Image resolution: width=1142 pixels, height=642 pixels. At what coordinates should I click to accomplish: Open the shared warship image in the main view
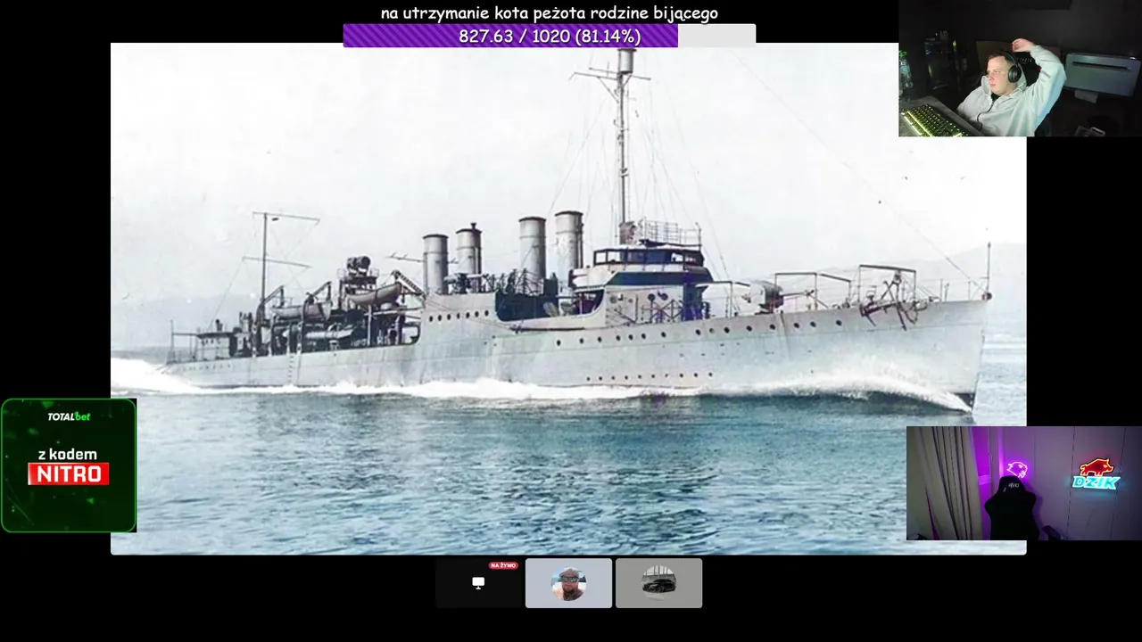pyautogui.click(x=568, y=299)
